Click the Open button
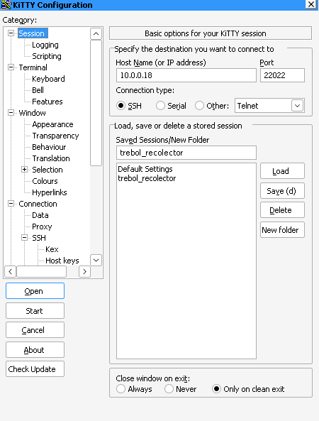 35,291
